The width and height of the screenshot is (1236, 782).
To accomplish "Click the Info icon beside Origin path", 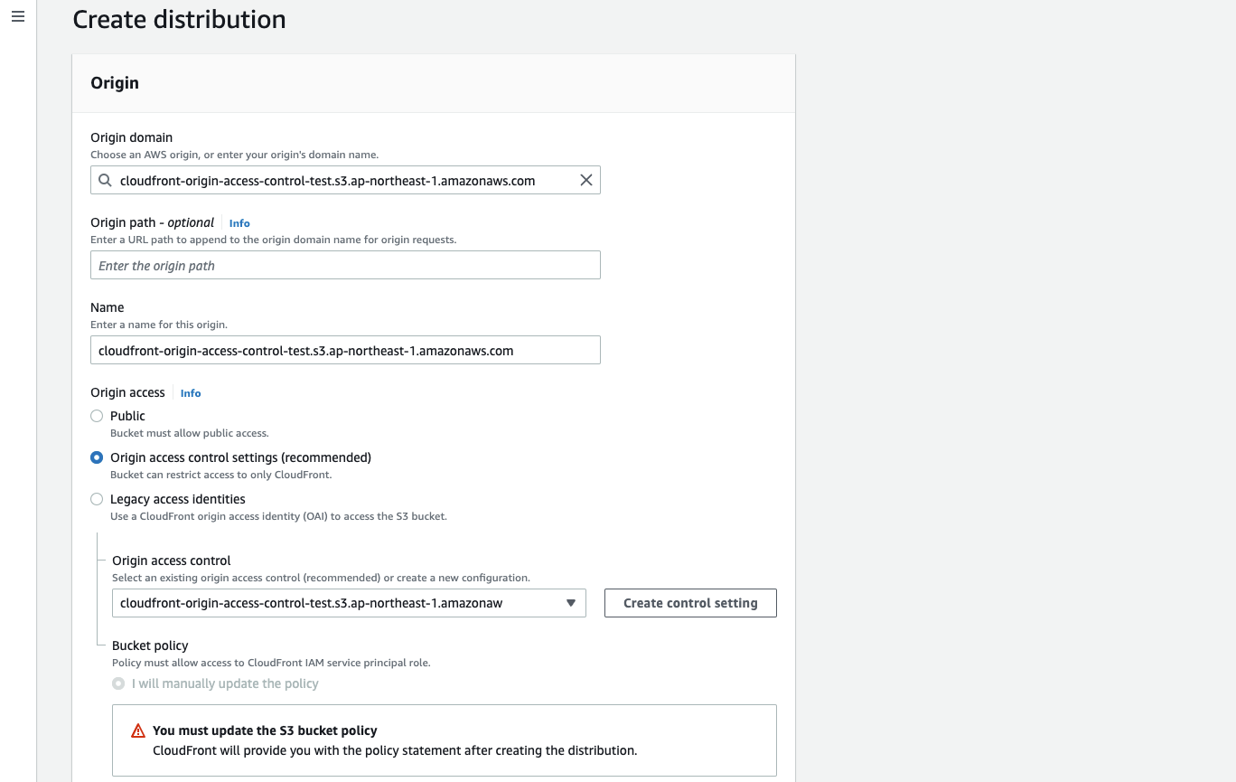I will 239,222.
